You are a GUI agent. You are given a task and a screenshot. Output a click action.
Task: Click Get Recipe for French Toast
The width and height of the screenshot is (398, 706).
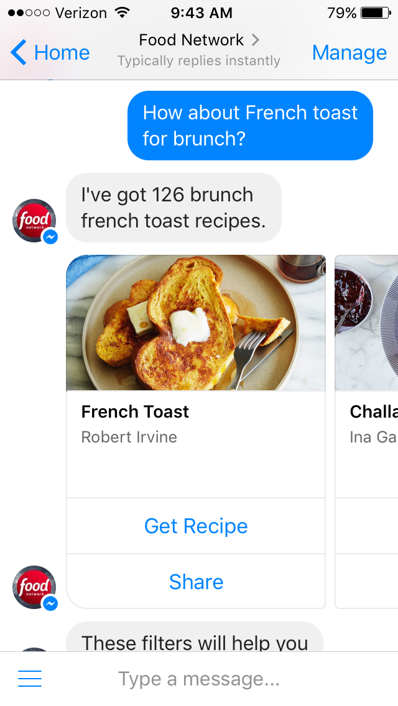point(195,526)
